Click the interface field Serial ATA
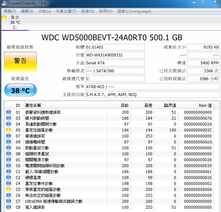The height and width of the screenshot is (212, 221). 115,63
